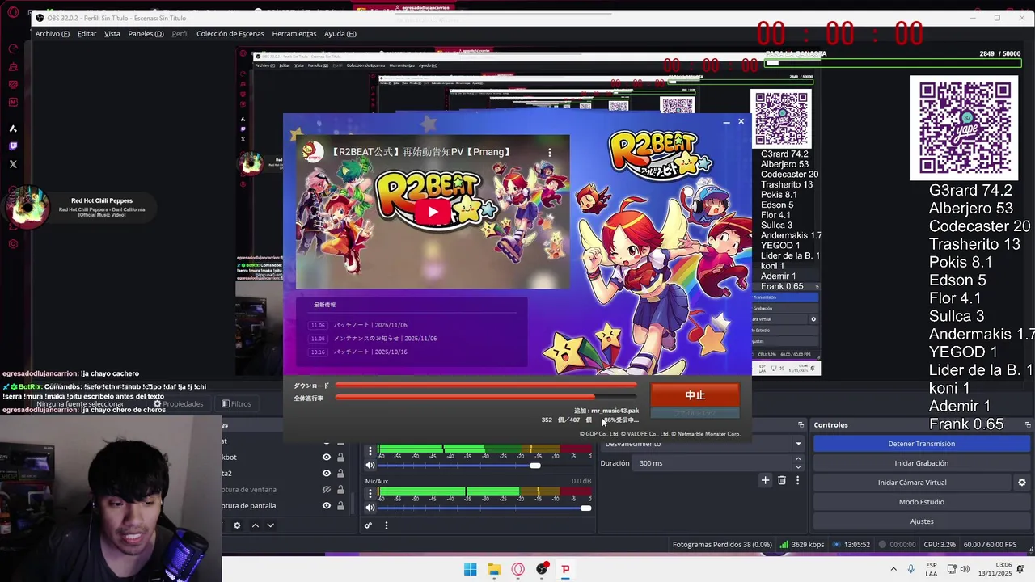Image resolution: width=1035 pixels, height=582 pixels.
Task: Open Archivo menu
Action: click(x=52, y=34)
